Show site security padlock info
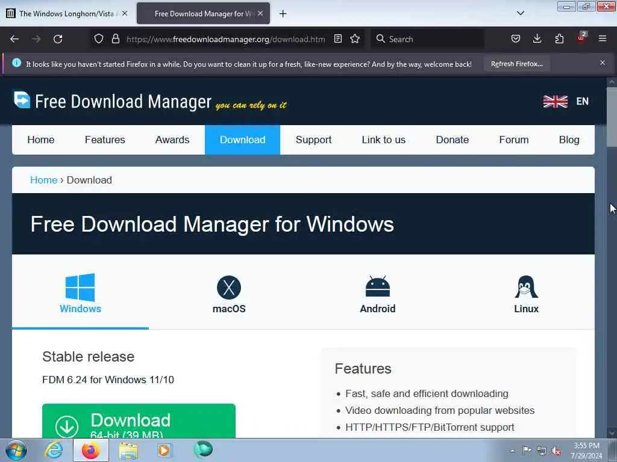Screen dimensions: 617x462 click(115, 38)
